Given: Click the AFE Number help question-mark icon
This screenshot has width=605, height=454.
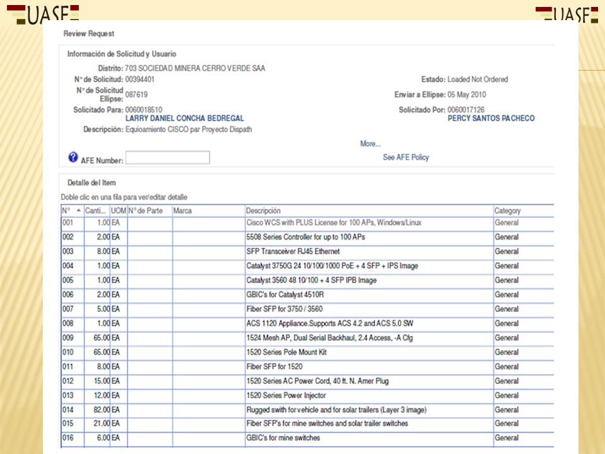Looking at the screenshot, I should 73,157.
